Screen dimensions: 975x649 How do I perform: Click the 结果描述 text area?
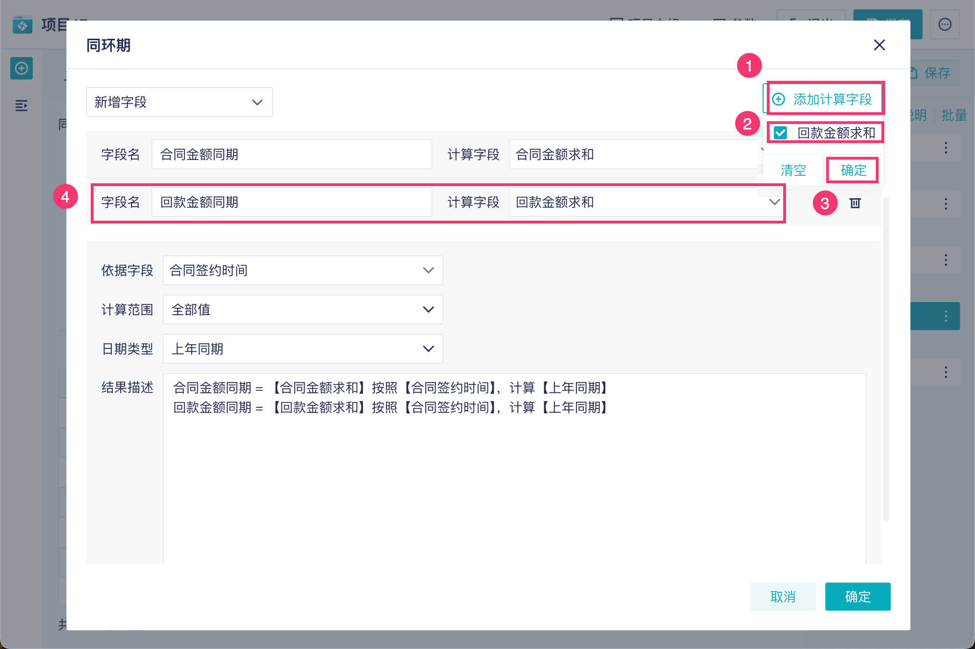(514, 468)
